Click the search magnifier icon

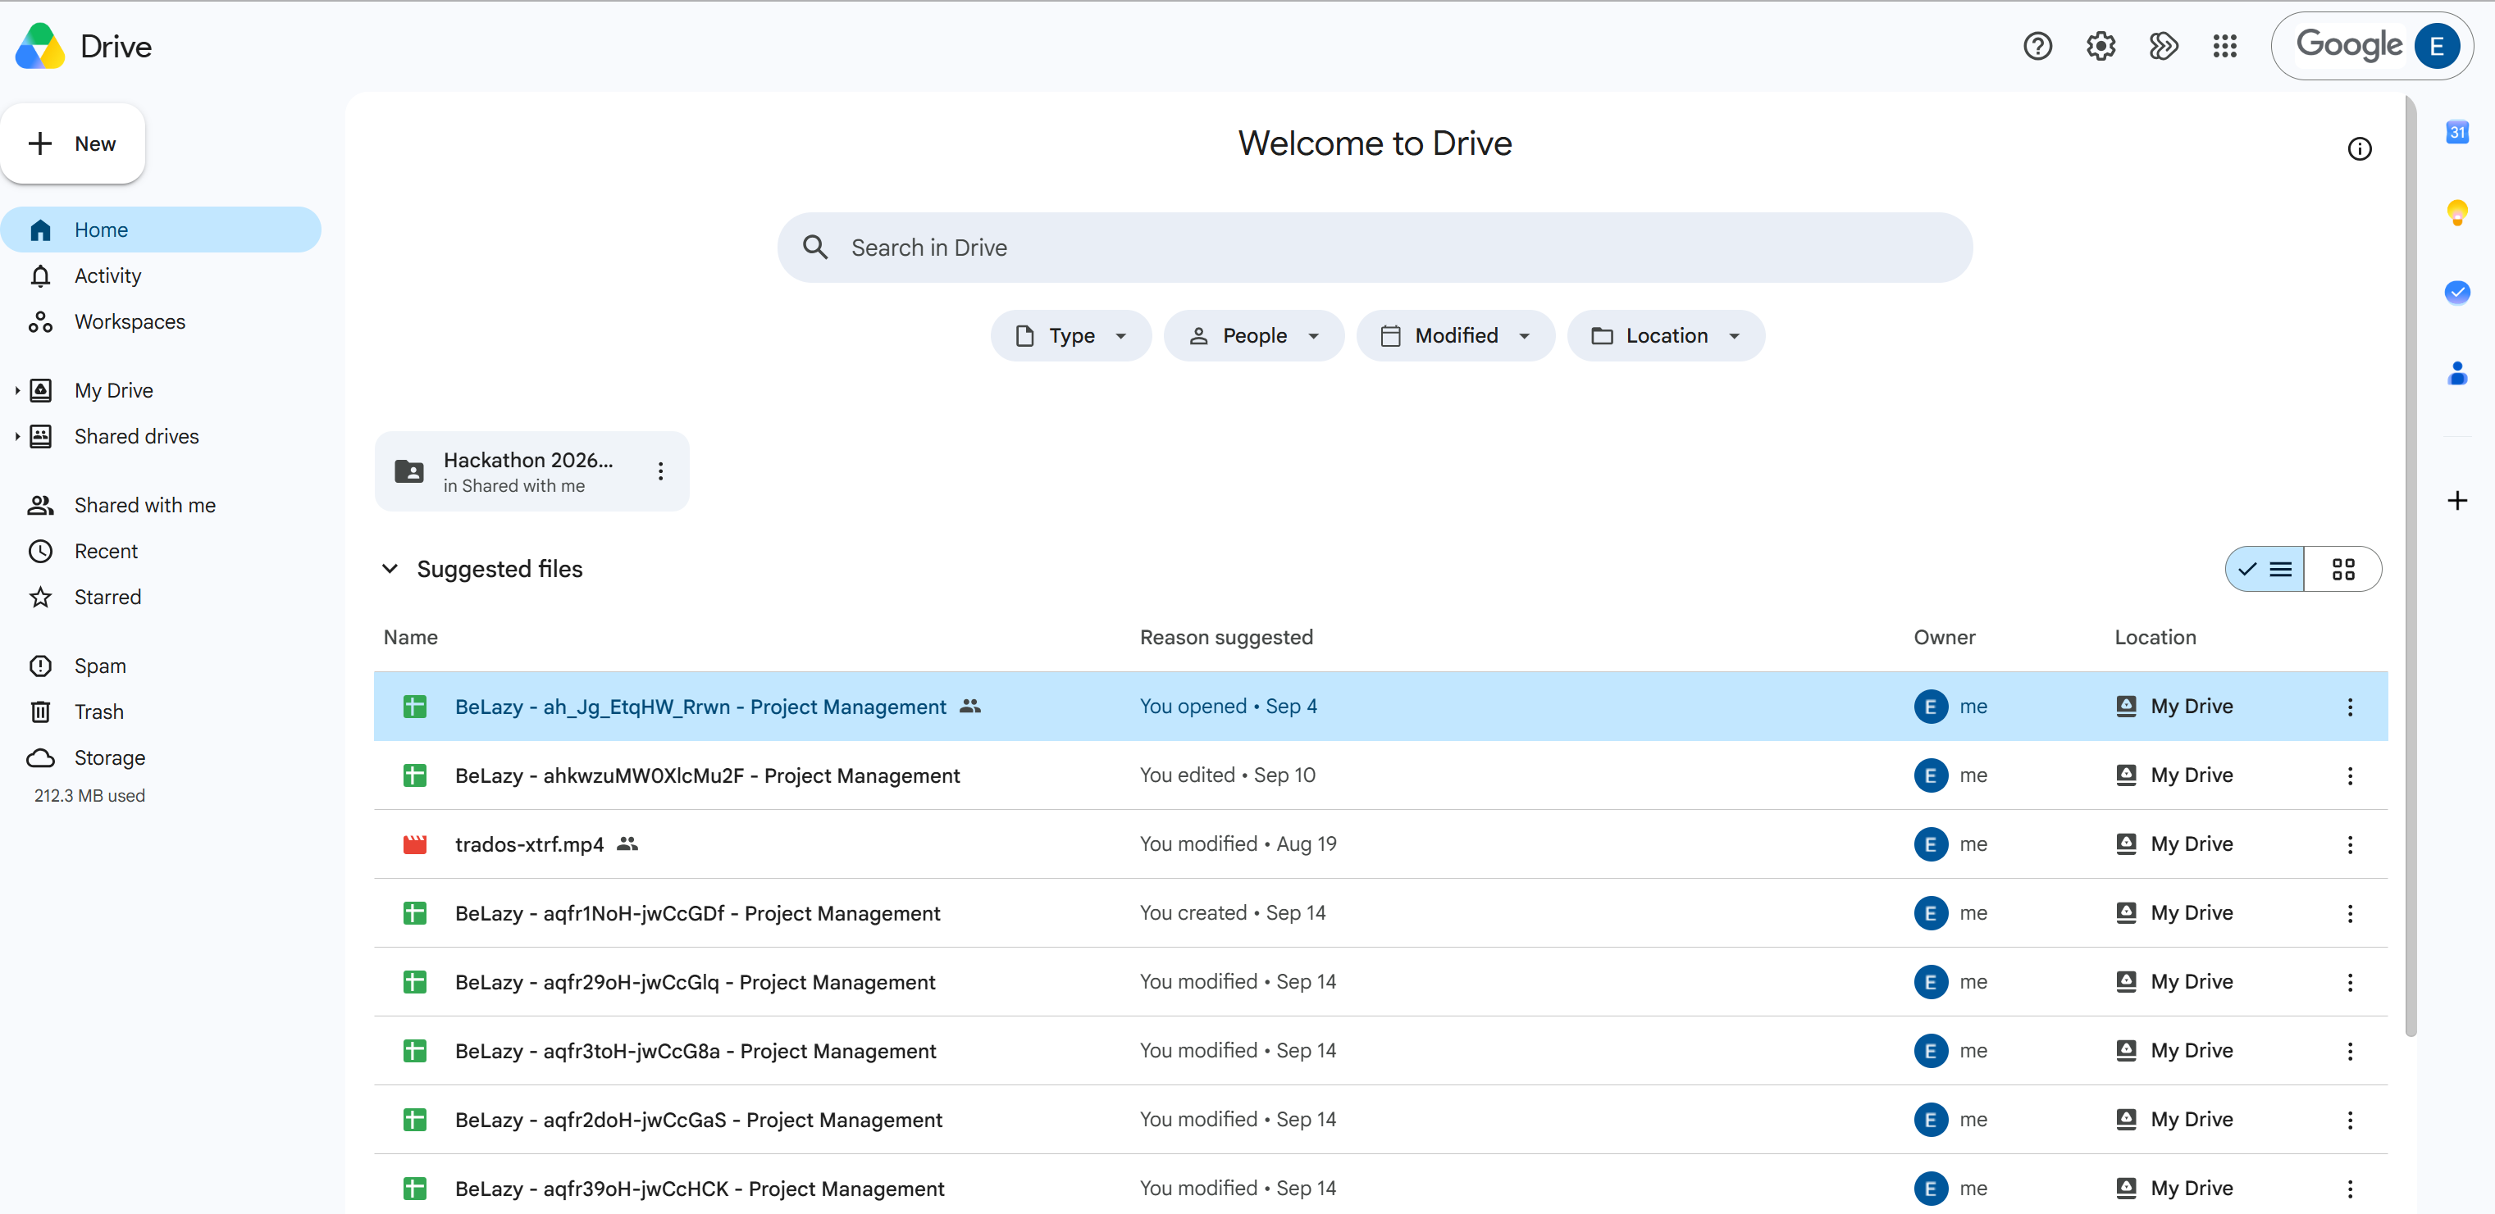tap(815, 248)
